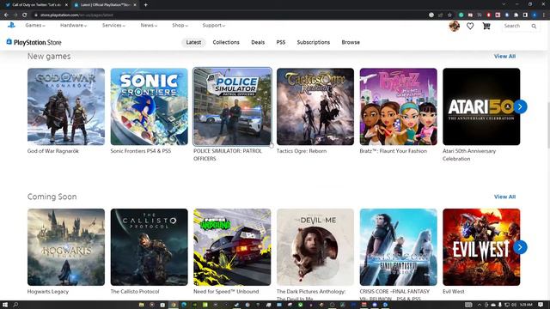This screenshot has height=309, width=550.
Task: Open Bratz Flaunt Your Fashion cover
Action: pyautogui.click(x=399, y=106)
